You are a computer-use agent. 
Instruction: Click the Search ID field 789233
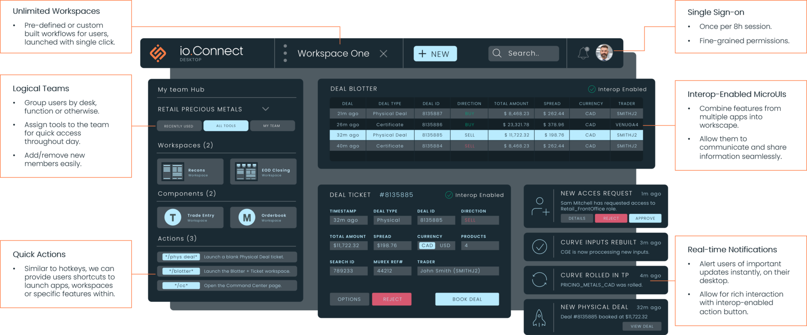(x=348, y=271)
